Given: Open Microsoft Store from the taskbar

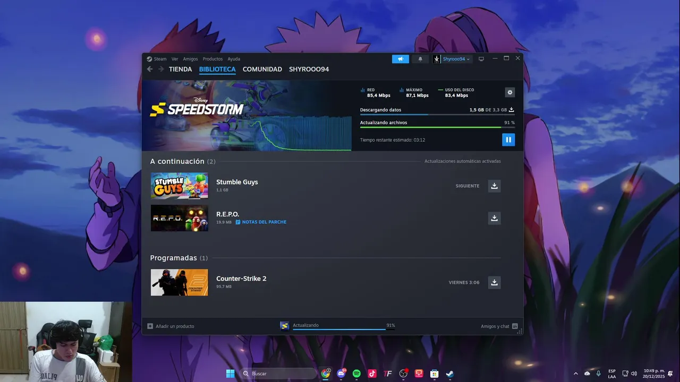Looking at the screenshot, I should click(x=434, y=374).
